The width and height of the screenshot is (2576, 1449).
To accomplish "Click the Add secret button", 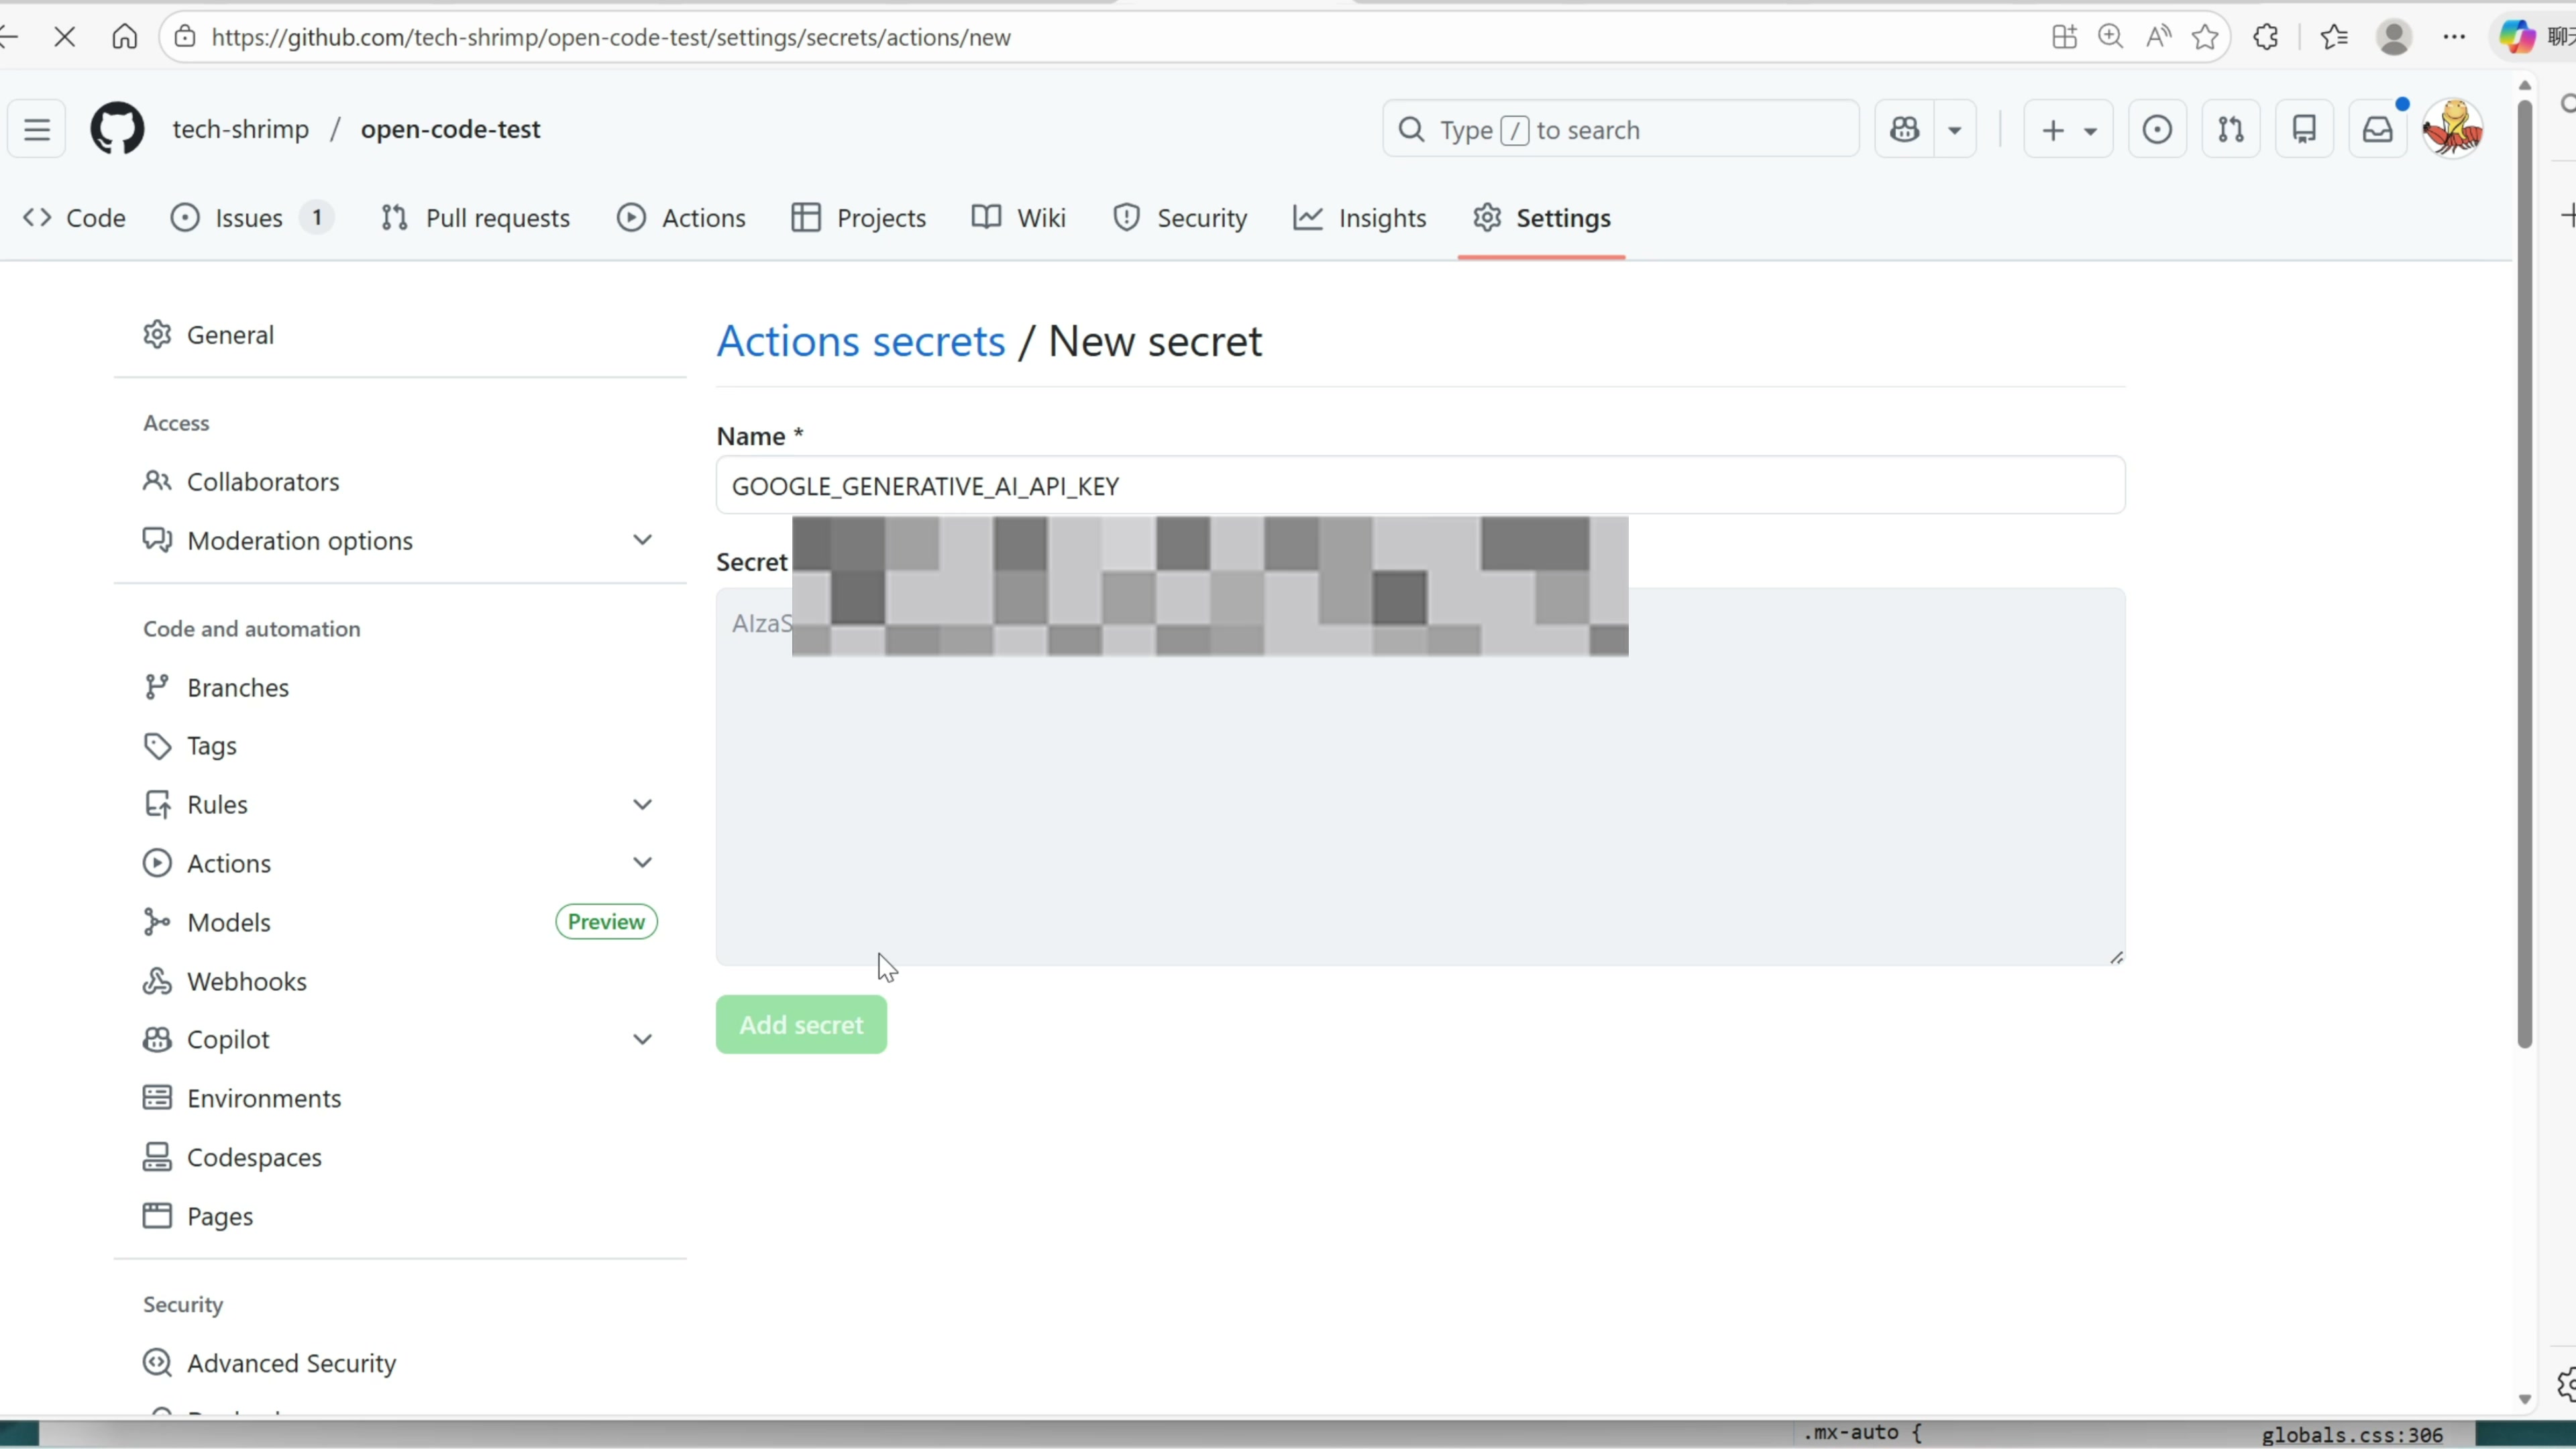I will (801, 1024).
